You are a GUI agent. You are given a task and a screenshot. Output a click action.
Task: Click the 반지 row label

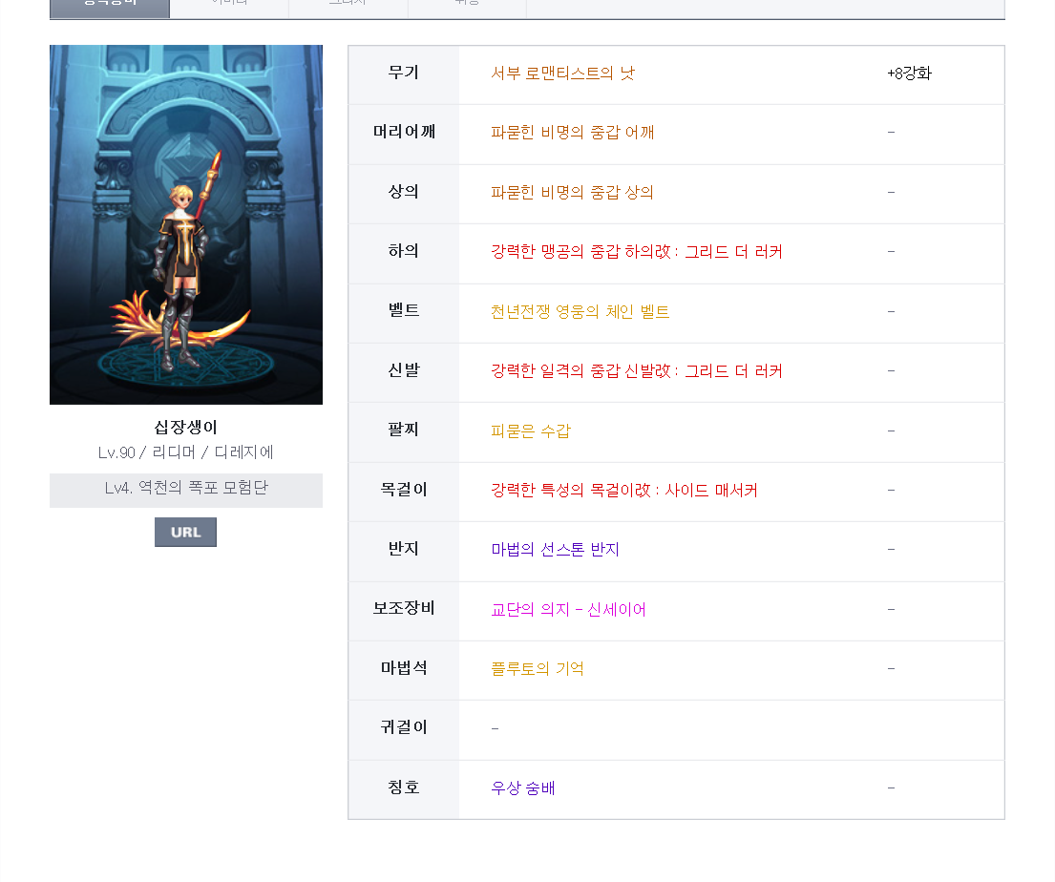404,549
